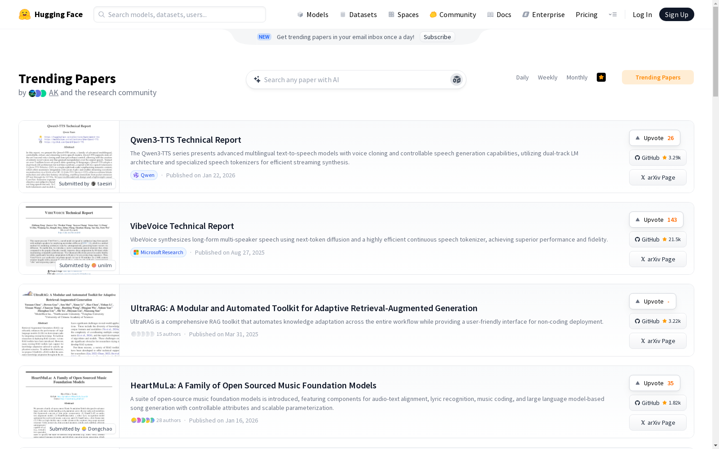This screenshot has width=719, height=449.
Task: Click the Sign Up button
Action: pyautogui.click(x=676, y=14)
